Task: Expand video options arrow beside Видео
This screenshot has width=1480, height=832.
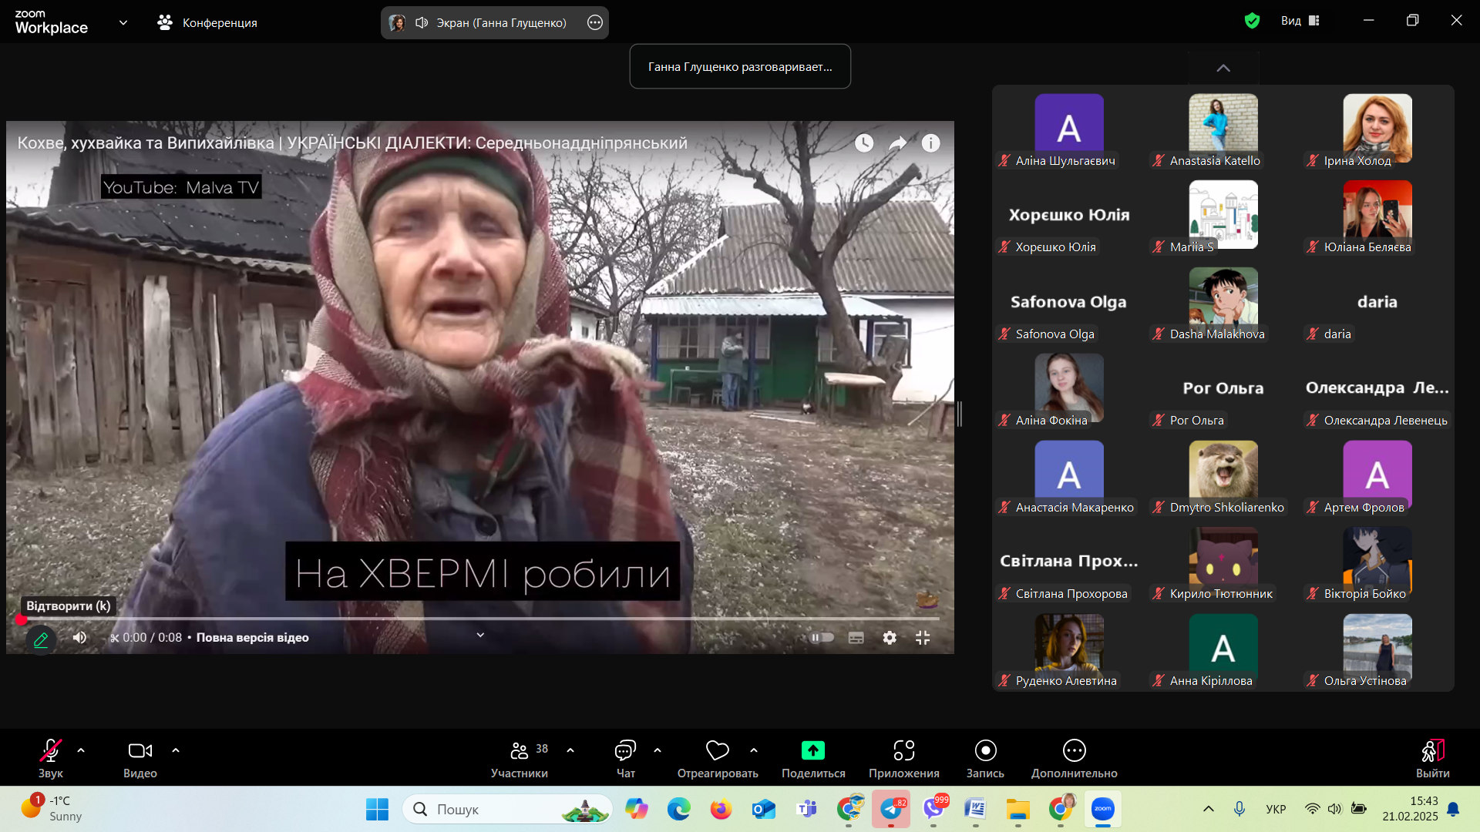Action: pos(176,750)
